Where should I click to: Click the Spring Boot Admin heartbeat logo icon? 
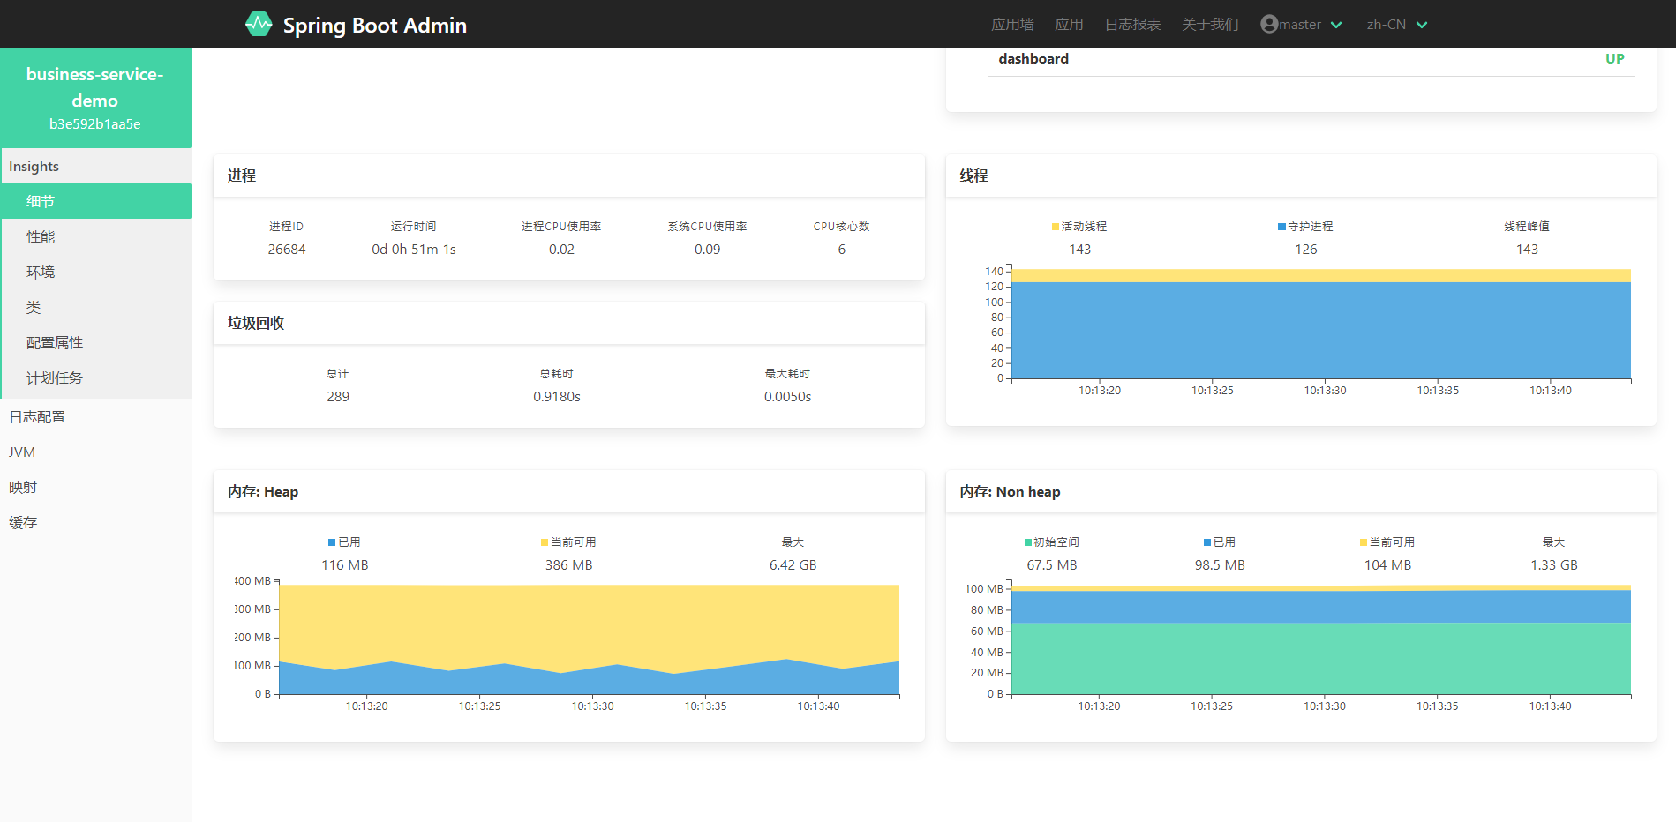click(259, 24)
